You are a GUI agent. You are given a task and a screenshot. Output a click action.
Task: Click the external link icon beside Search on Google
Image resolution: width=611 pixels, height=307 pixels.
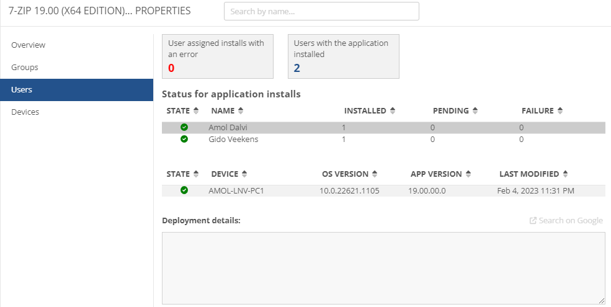click(533, 221)
